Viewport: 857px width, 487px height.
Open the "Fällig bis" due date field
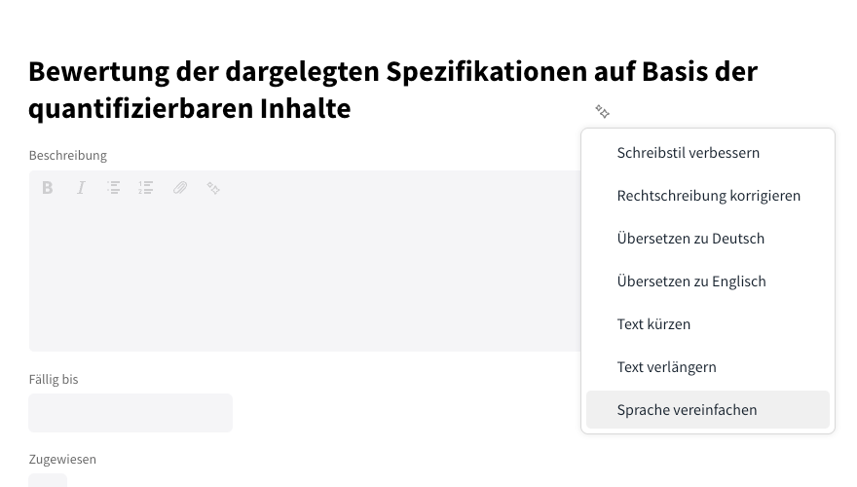coord(130,413)
